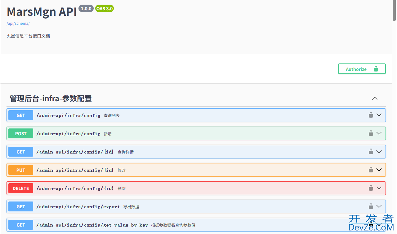397x234 pixels.
Task: Click lock icon on PUT config/{id} row
Action: click(x=371, y=170)
